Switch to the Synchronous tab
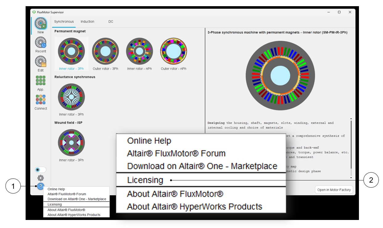 click(x=64, y=22)
